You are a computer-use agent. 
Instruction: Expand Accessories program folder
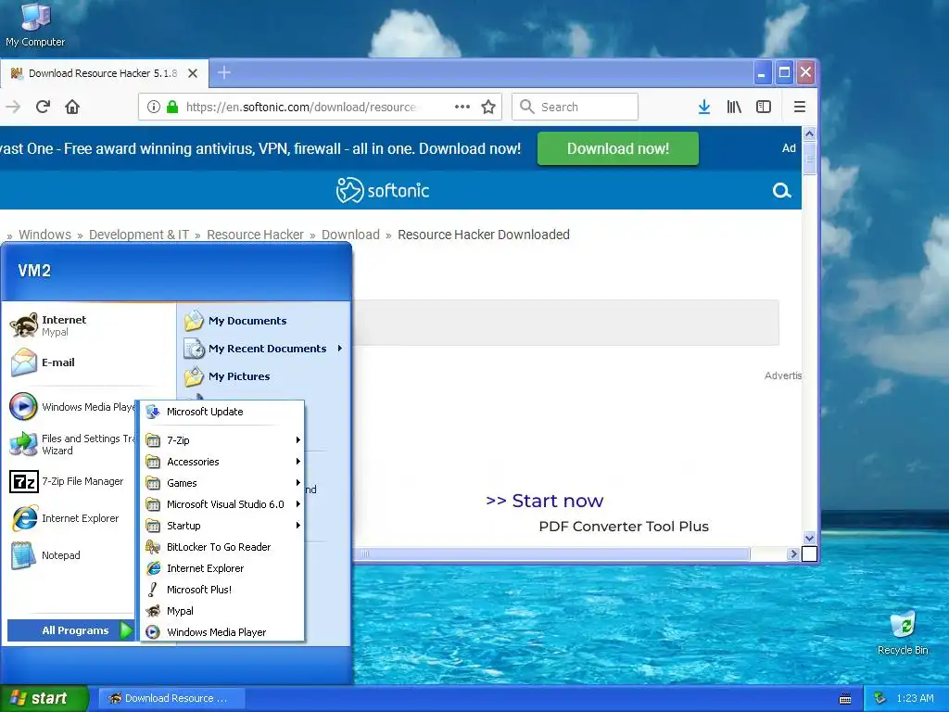click(222, 462)
